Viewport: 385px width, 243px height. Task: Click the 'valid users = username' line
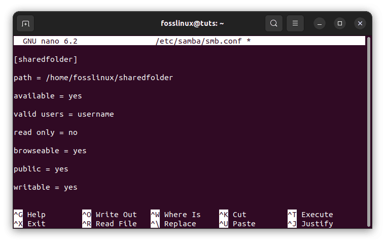[x=64, y=114]
